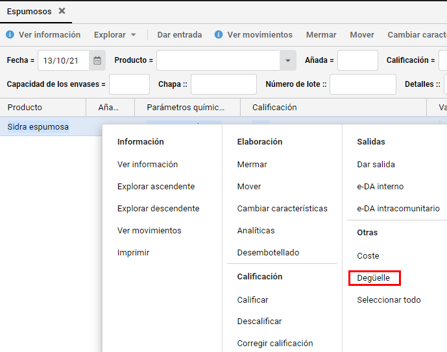Screen dimensions: 447x352
Task: Choose Coste menu item
Action: click(x=368, y=256)
